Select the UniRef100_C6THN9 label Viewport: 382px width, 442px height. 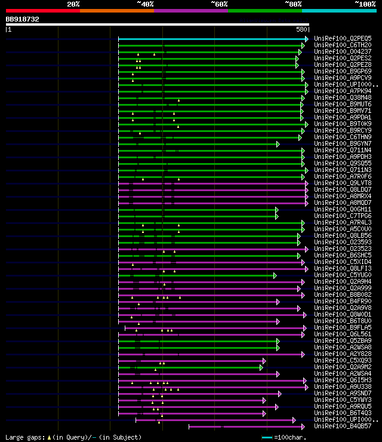tap(343, 137)
